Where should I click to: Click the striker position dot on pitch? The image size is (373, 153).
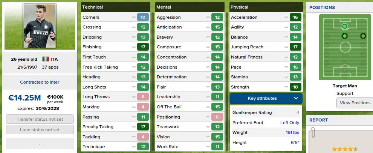pos(344,26)
